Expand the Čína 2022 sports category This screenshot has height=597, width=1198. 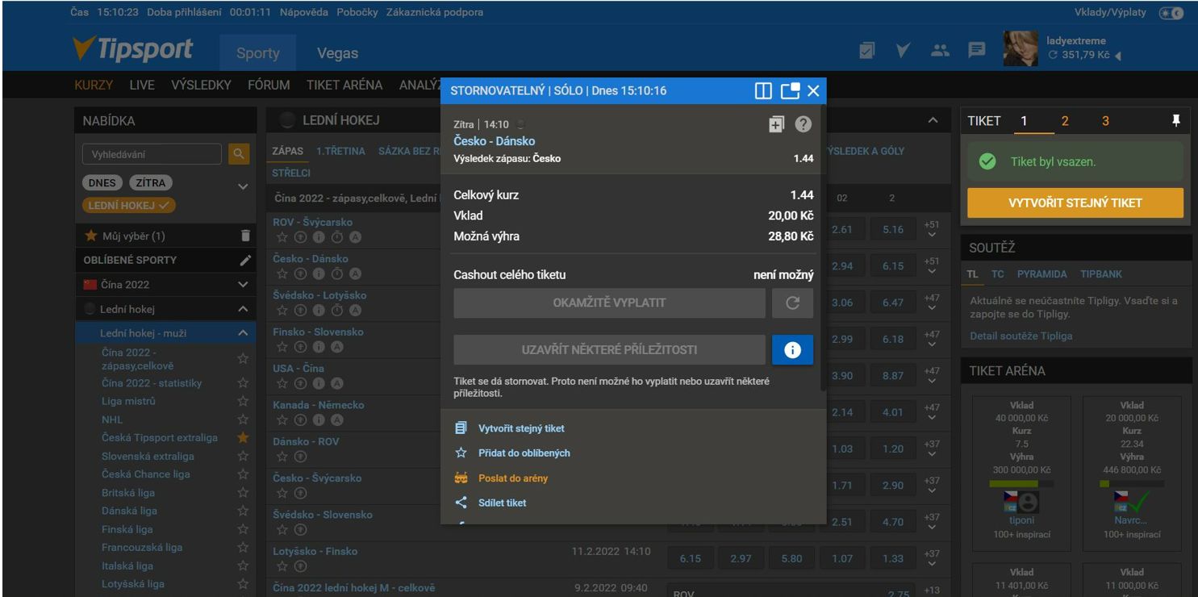243,285
